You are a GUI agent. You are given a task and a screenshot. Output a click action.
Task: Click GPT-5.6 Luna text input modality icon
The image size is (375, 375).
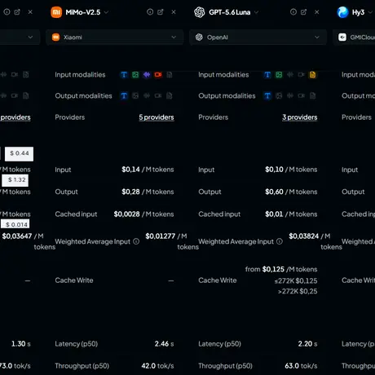pos(267,75)
